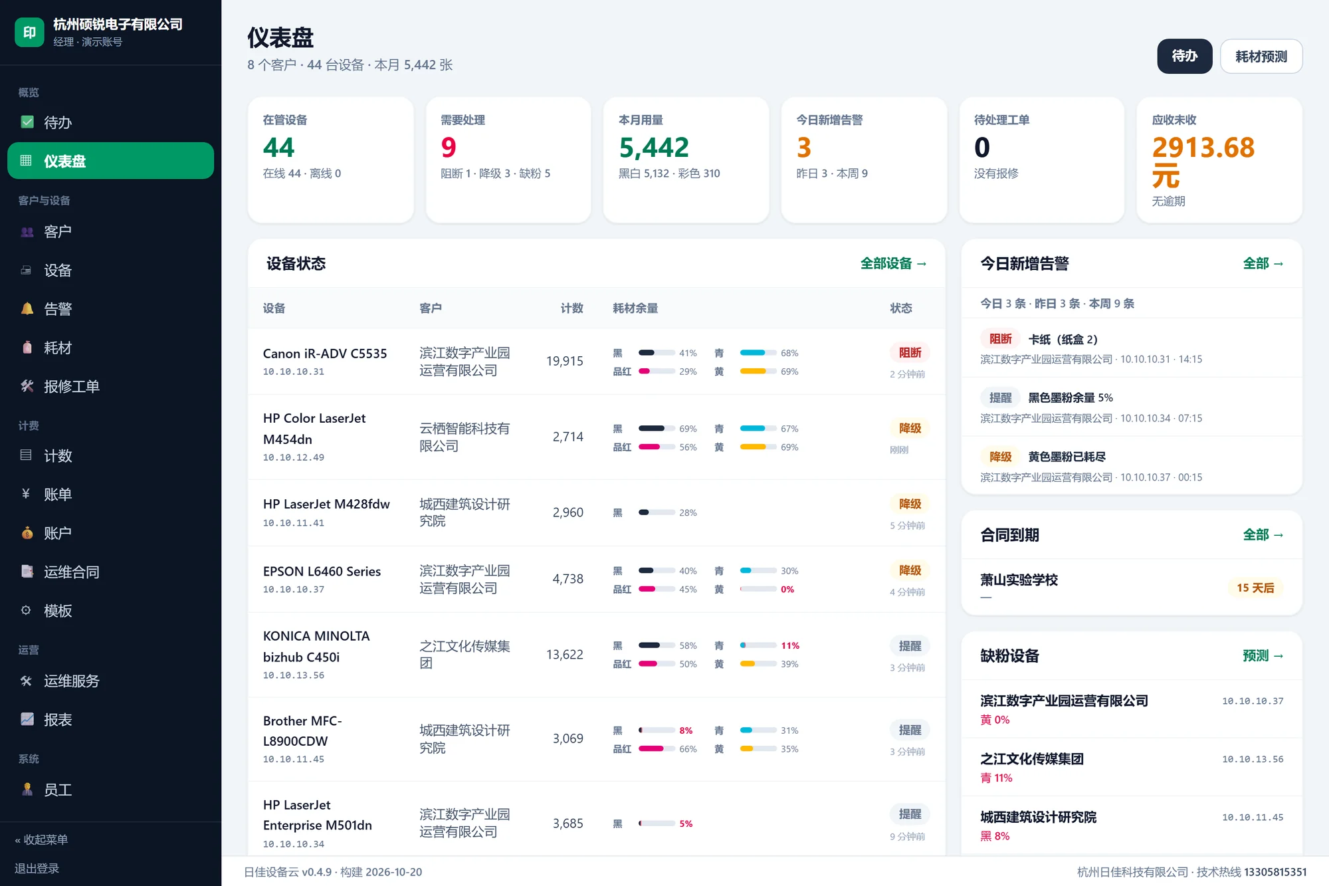
Task: Click the 阻断 status badge for Canon row
Action: point(910,353)
